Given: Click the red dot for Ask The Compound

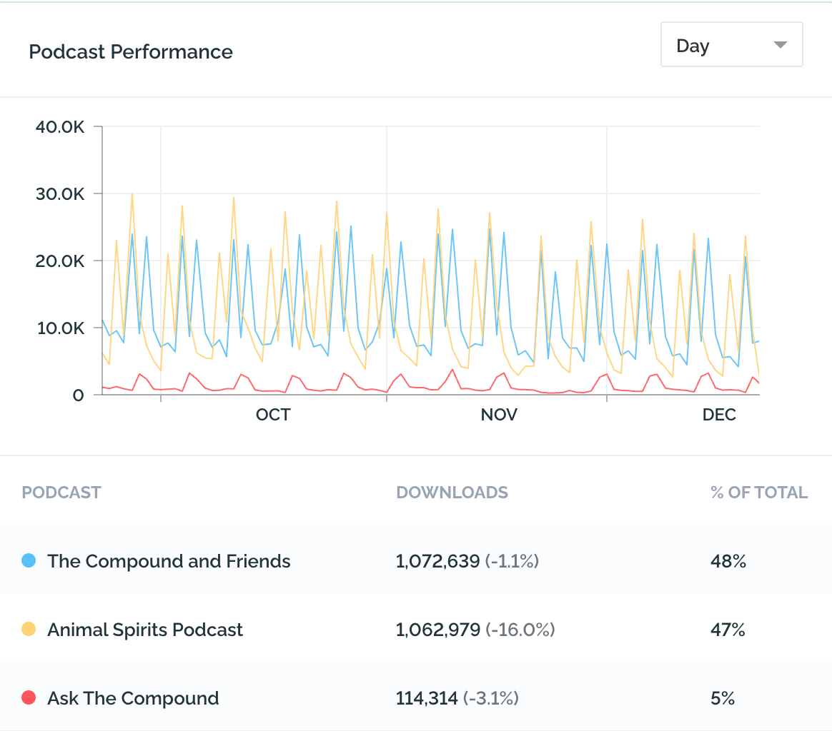Looking at the screenshot, I should tap(29, 697).
